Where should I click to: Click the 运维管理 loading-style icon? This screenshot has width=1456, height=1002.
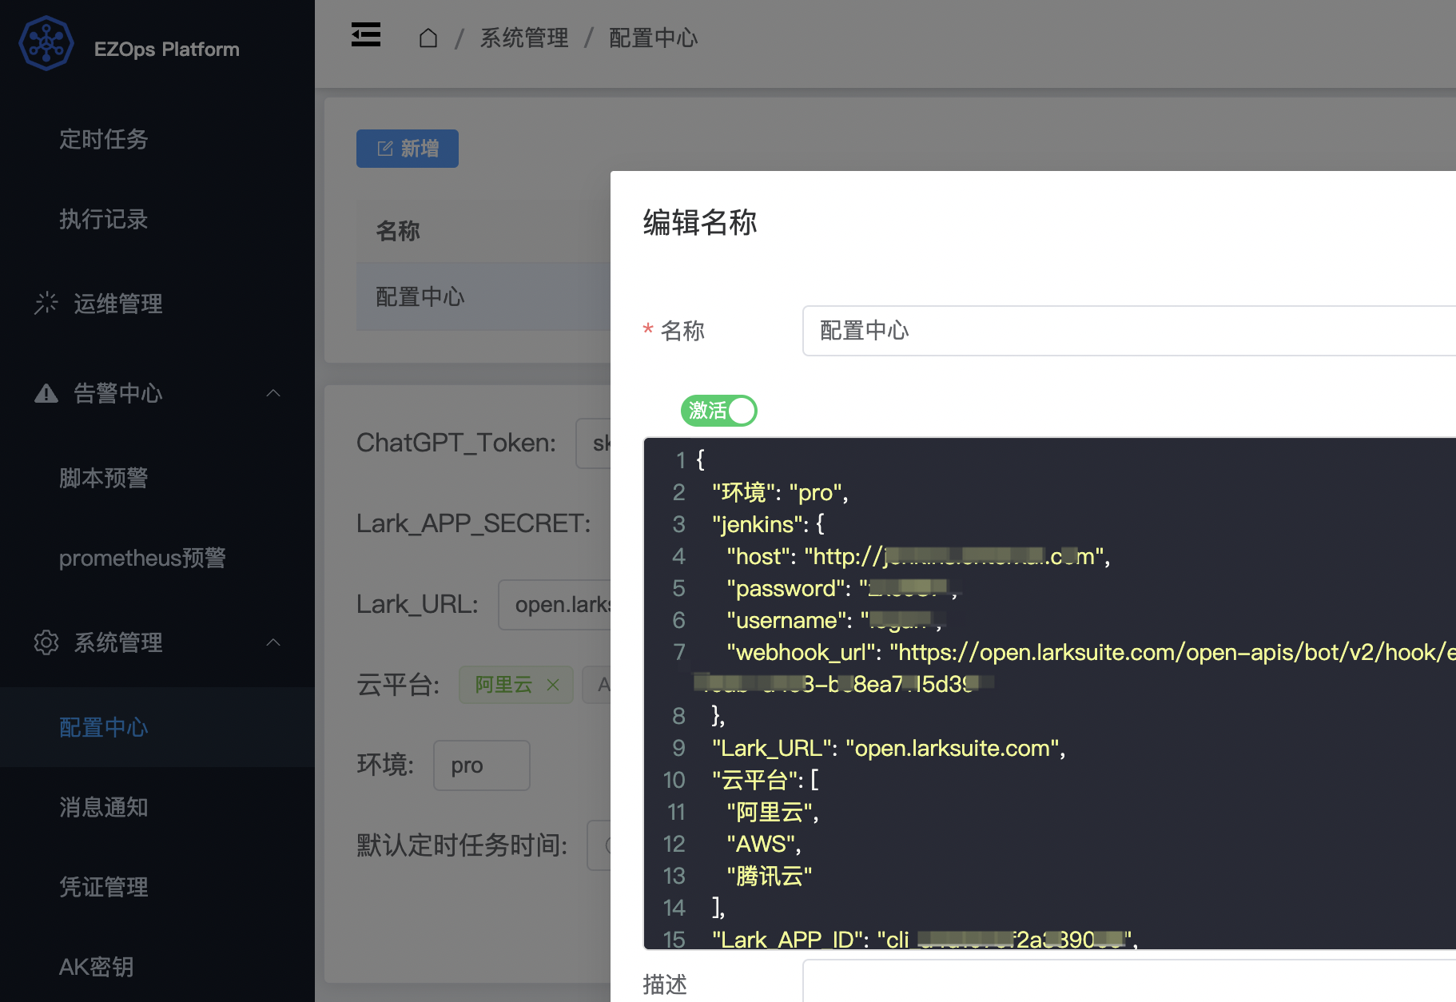pos(46,303)
